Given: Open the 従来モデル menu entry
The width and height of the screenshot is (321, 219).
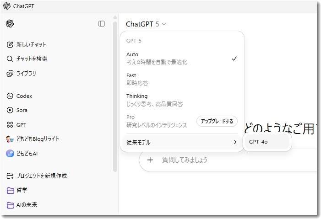Looking at the screenshot, I should pyautogui.click(x=182, y=142).
